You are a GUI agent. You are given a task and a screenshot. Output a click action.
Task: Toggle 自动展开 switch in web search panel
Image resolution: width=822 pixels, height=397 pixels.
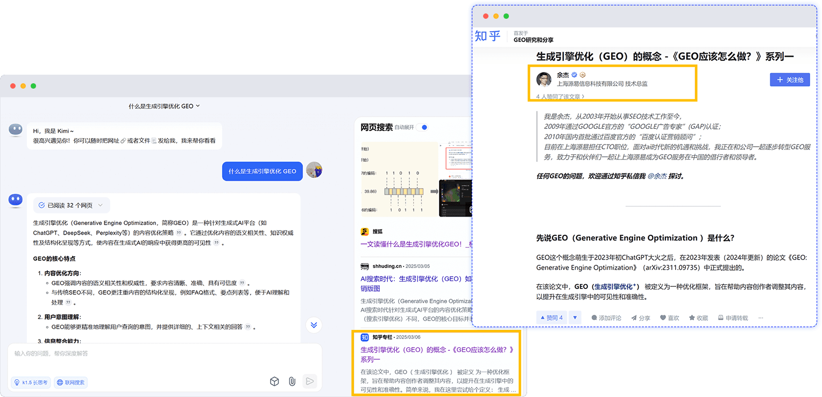click(x=423, y=127)
